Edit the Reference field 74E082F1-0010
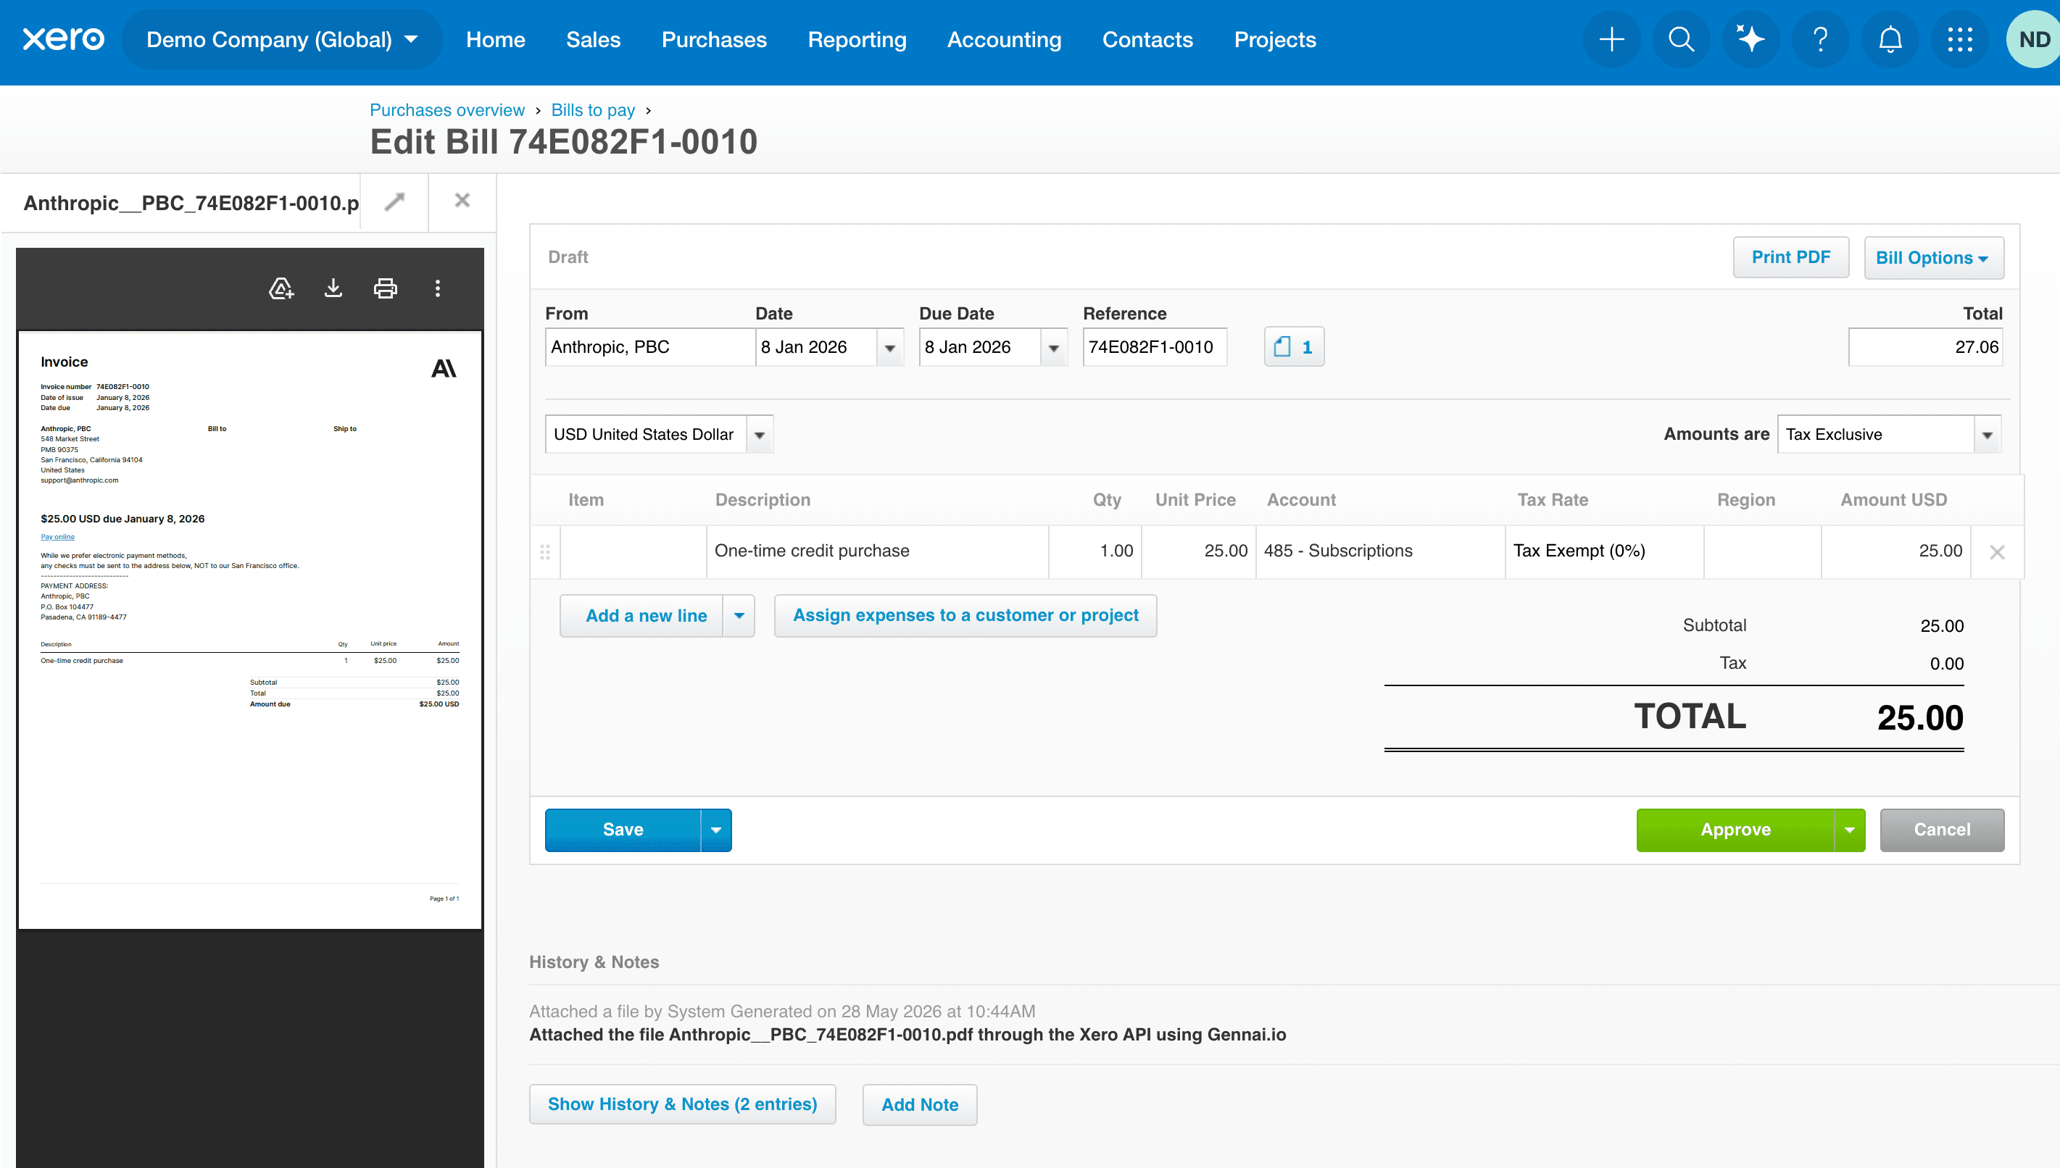 click(x=1154, y=347)
